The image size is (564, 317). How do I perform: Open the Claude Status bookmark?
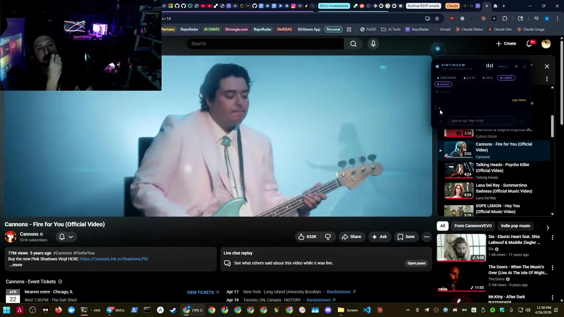[469, 29]
